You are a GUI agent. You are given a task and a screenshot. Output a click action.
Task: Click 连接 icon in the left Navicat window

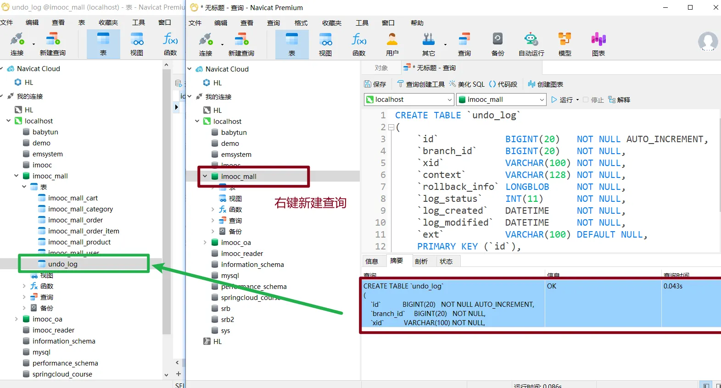[17, 39]
